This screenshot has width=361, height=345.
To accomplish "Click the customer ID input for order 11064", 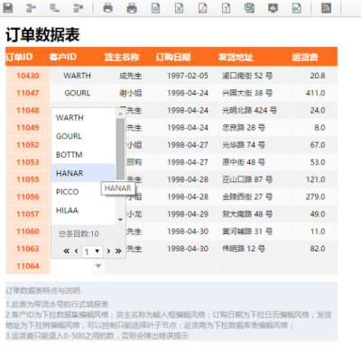I will pos(72,266).
